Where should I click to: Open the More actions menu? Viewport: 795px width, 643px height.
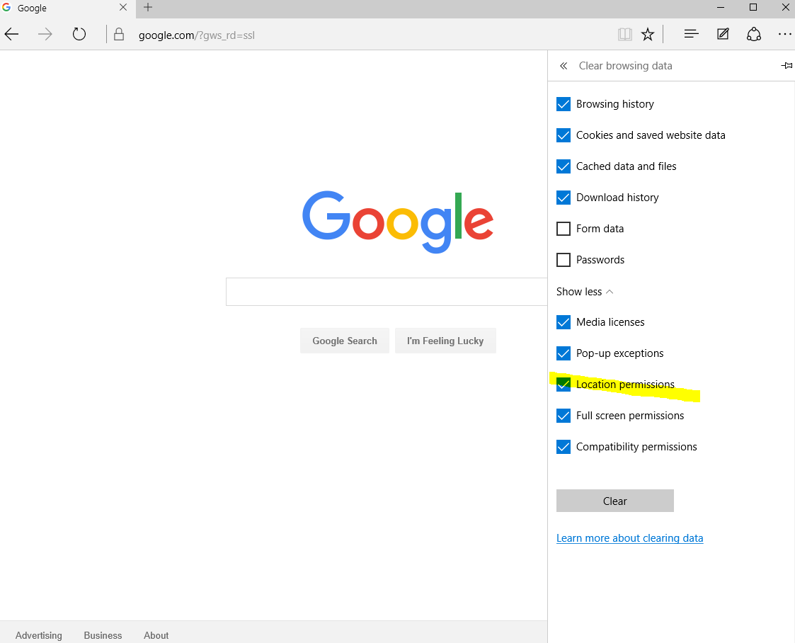pyautogui.click(x=784, y=33)
